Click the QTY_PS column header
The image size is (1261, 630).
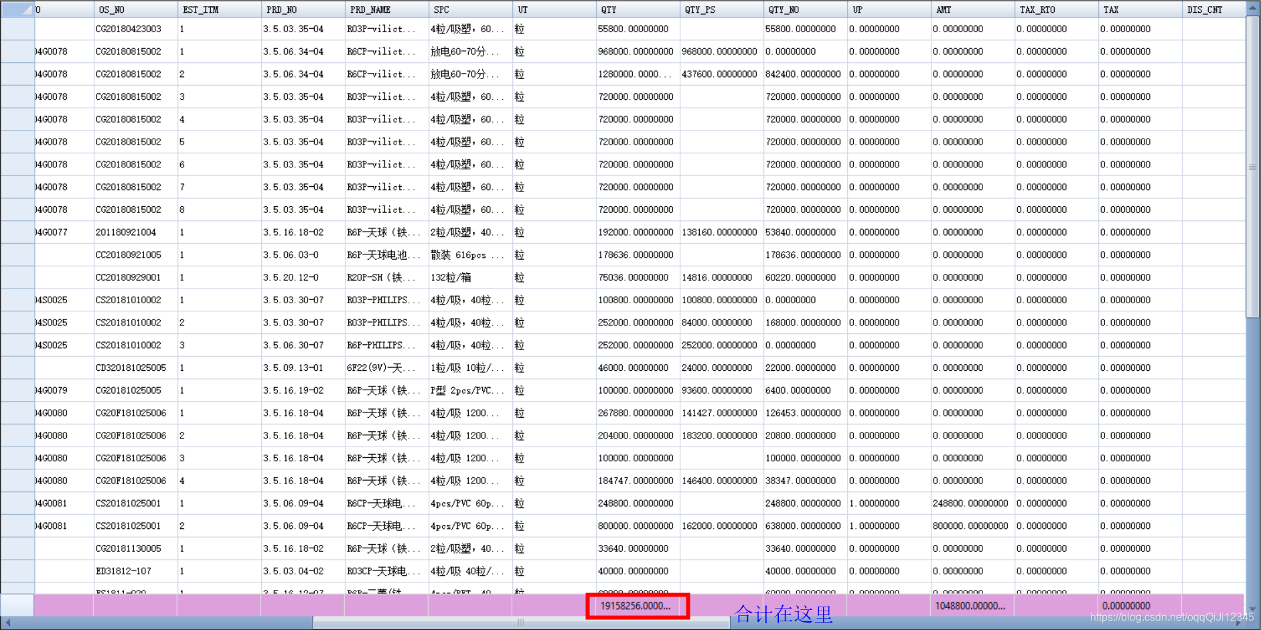[721, 9]
